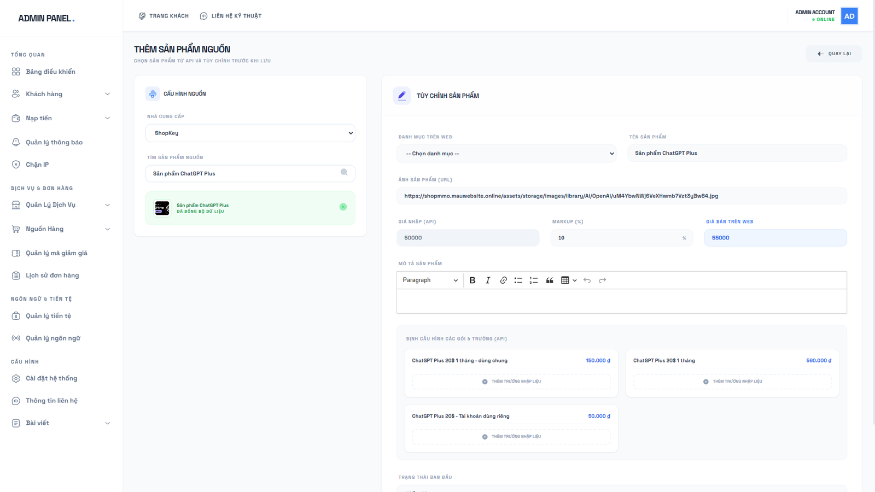Open the Trang khách link in top bar

tap(164, 16)
